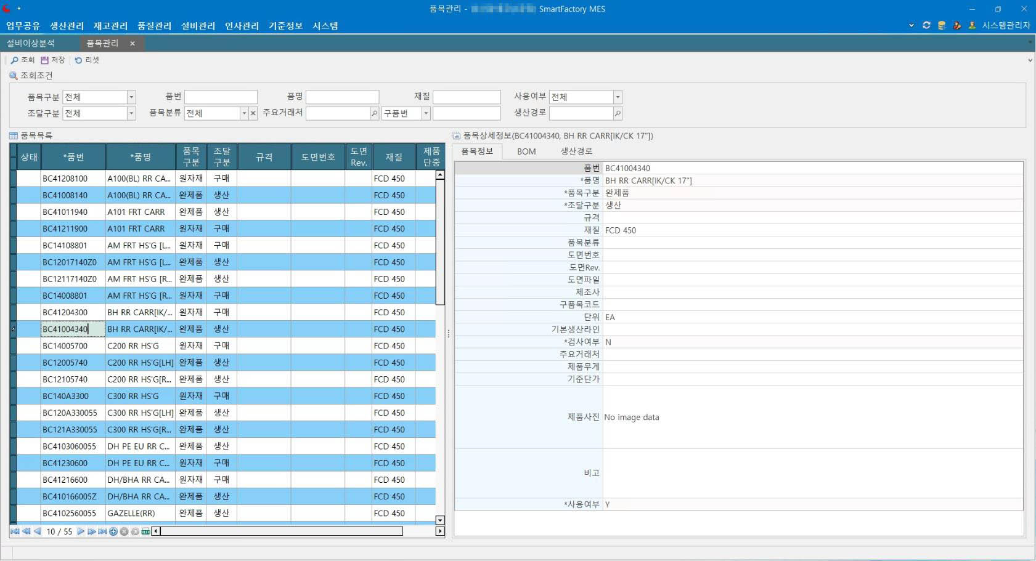Open the 품질관리 menu

pos(154,26)
